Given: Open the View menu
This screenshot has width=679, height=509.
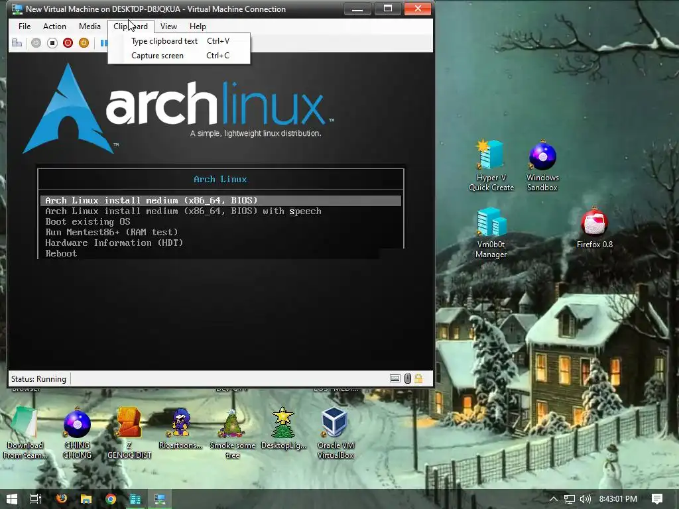Looking at the screenshot, I should [168, 27].
